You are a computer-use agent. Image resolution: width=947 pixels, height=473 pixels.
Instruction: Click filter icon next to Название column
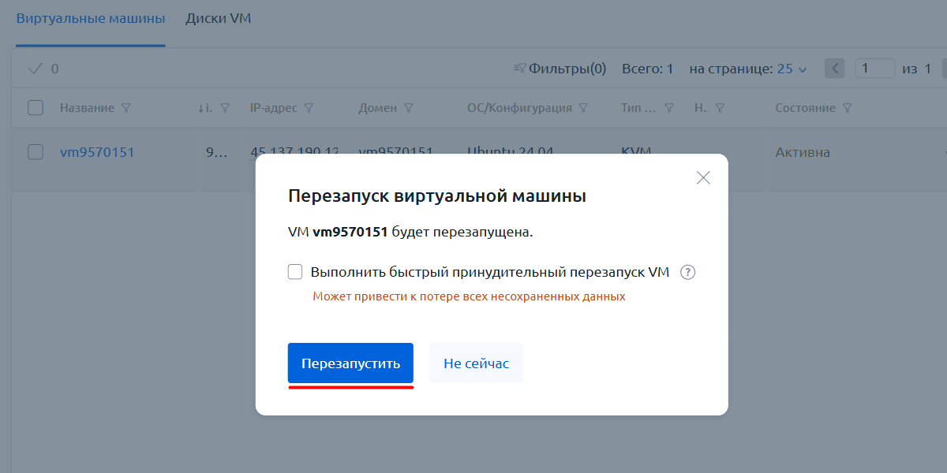[125, 108]
